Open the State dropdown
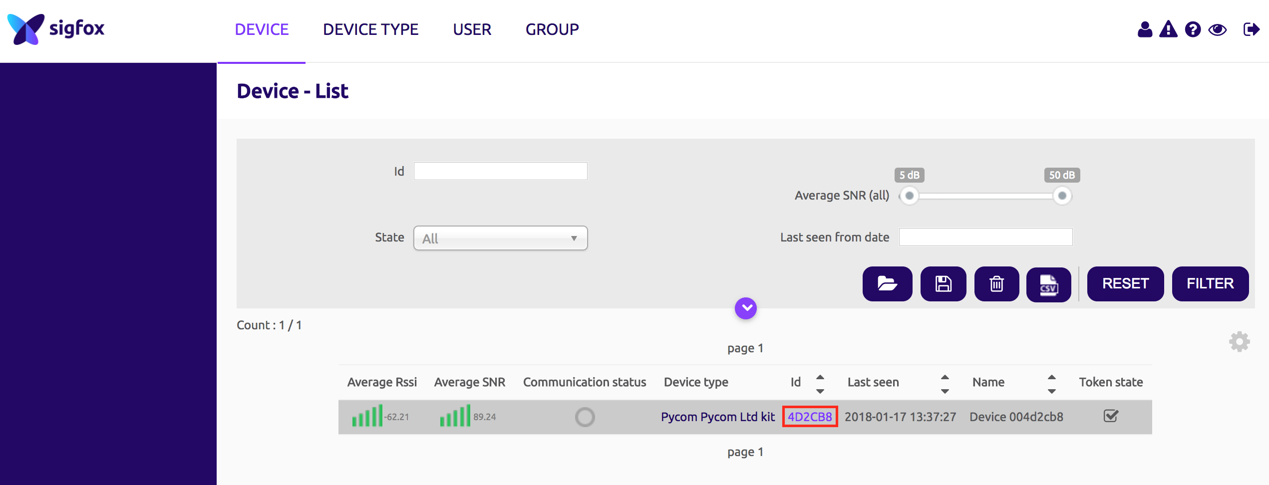 (500, 238)
